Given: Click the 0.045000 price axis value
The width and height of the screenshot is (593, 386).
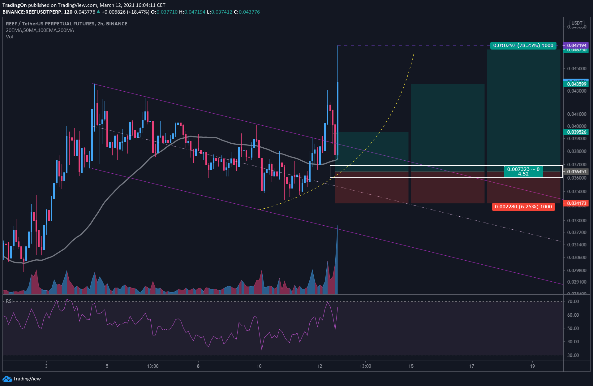Looking at the screenshot, I should tap(577, 68).
